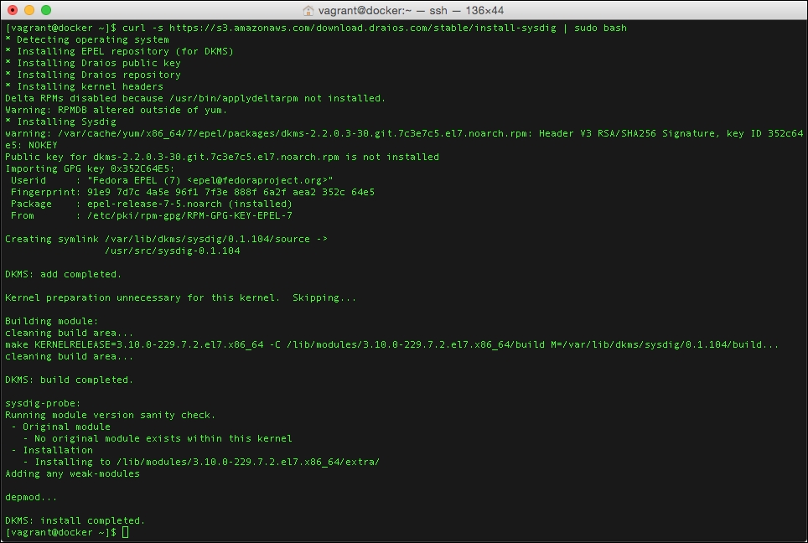This screenshot has width=808, height=543.
Task: Click the line '* Installing kernel headers'
Action: pyautogui.click(x=84, y=86)
